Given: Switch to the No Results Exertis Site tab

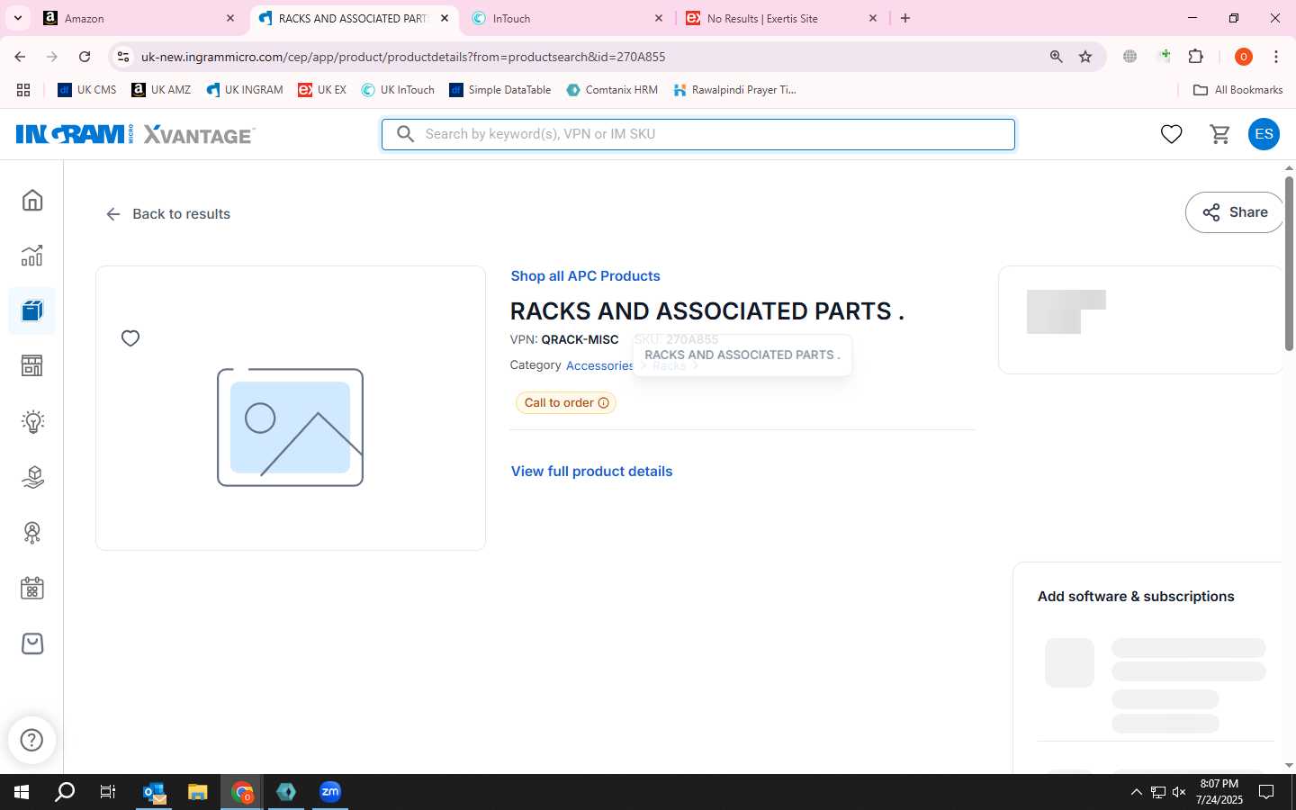Looking at the screenshot, I should 782,18.
